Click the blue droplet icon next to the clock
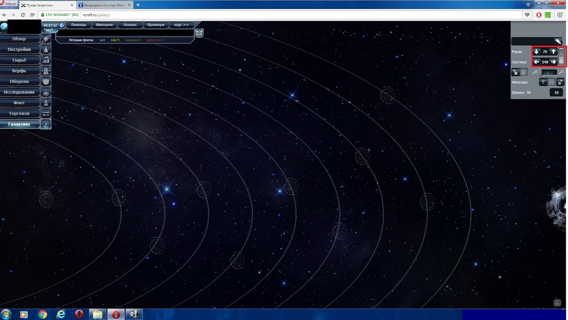This screenshot has height=320, width=568. 62,25
